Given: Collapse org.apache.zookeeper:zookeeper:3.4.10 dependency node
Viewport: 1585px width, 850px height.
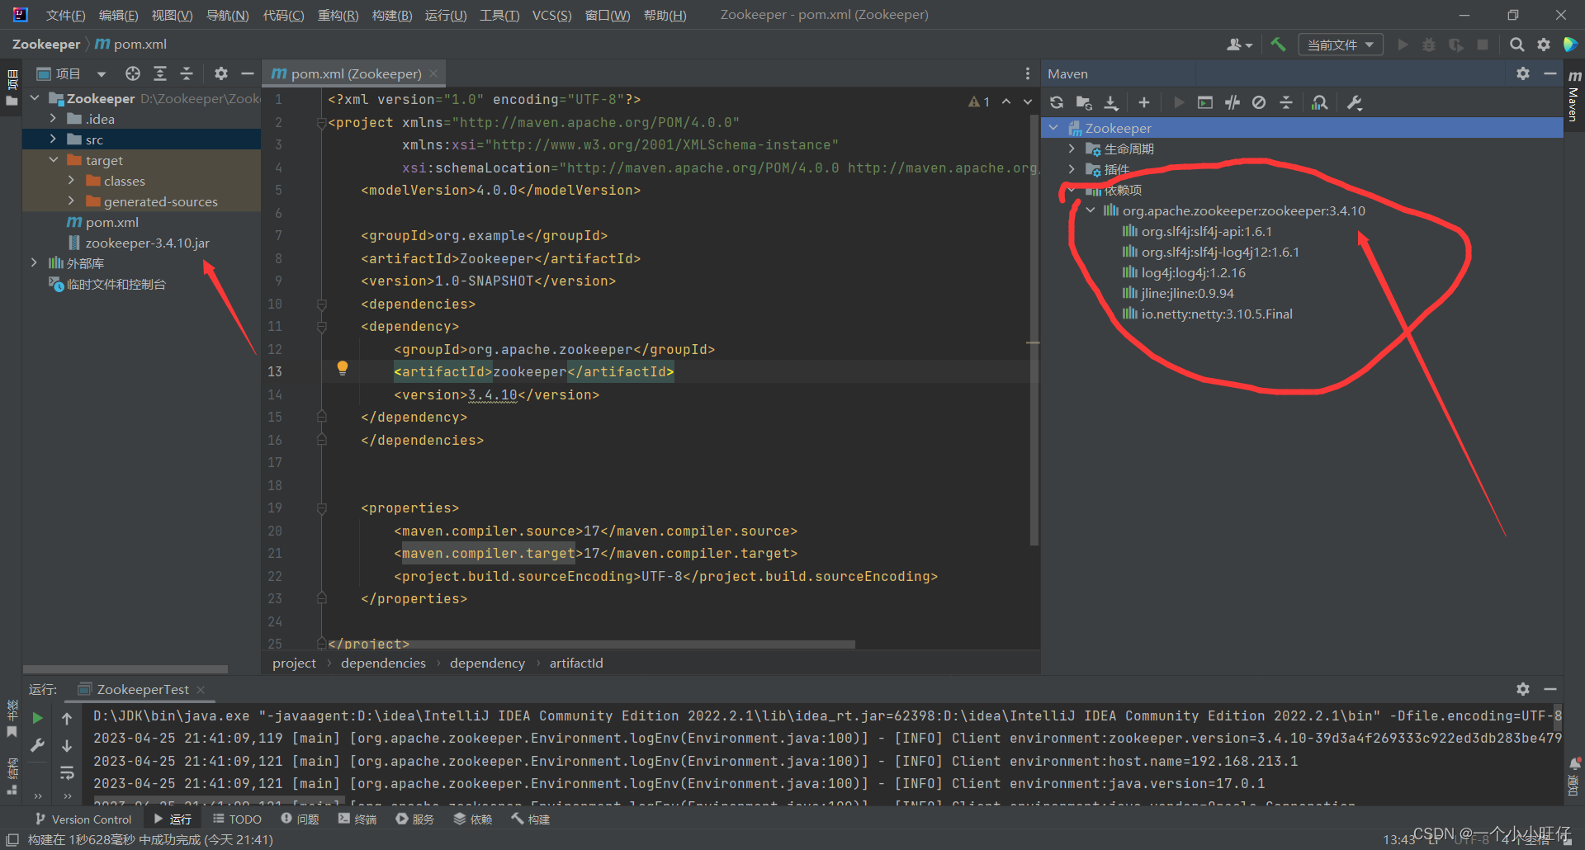Looking at the screenshot, I should (1091, 210).
